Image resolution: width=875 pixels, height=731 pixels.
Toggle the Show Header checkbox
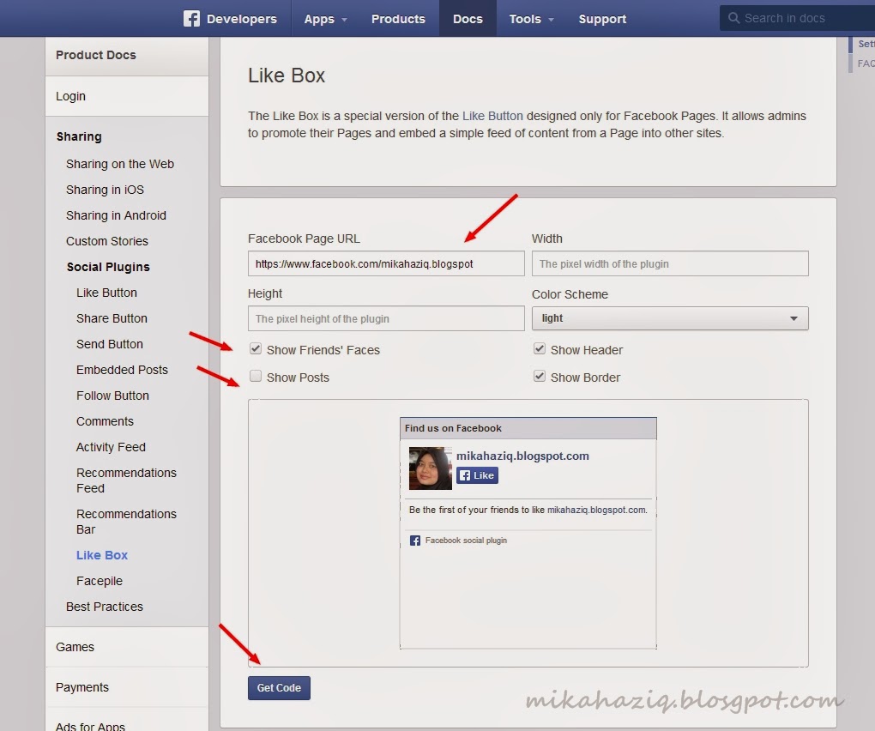coord(539,348)
